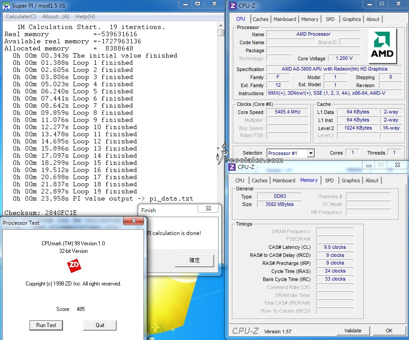Viewport: 409px width, 340px height.
Task: Click the Super PI vertical scrollbar thumb
Action: tap(221, 33)
